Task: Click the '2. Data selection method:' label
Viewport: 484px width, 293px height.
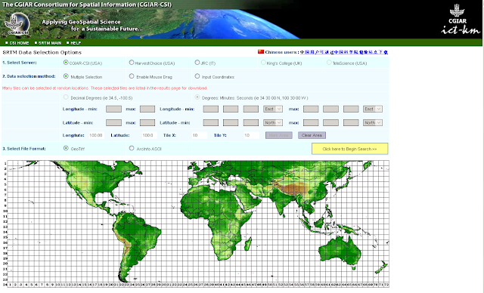Action: pos(29,76)
